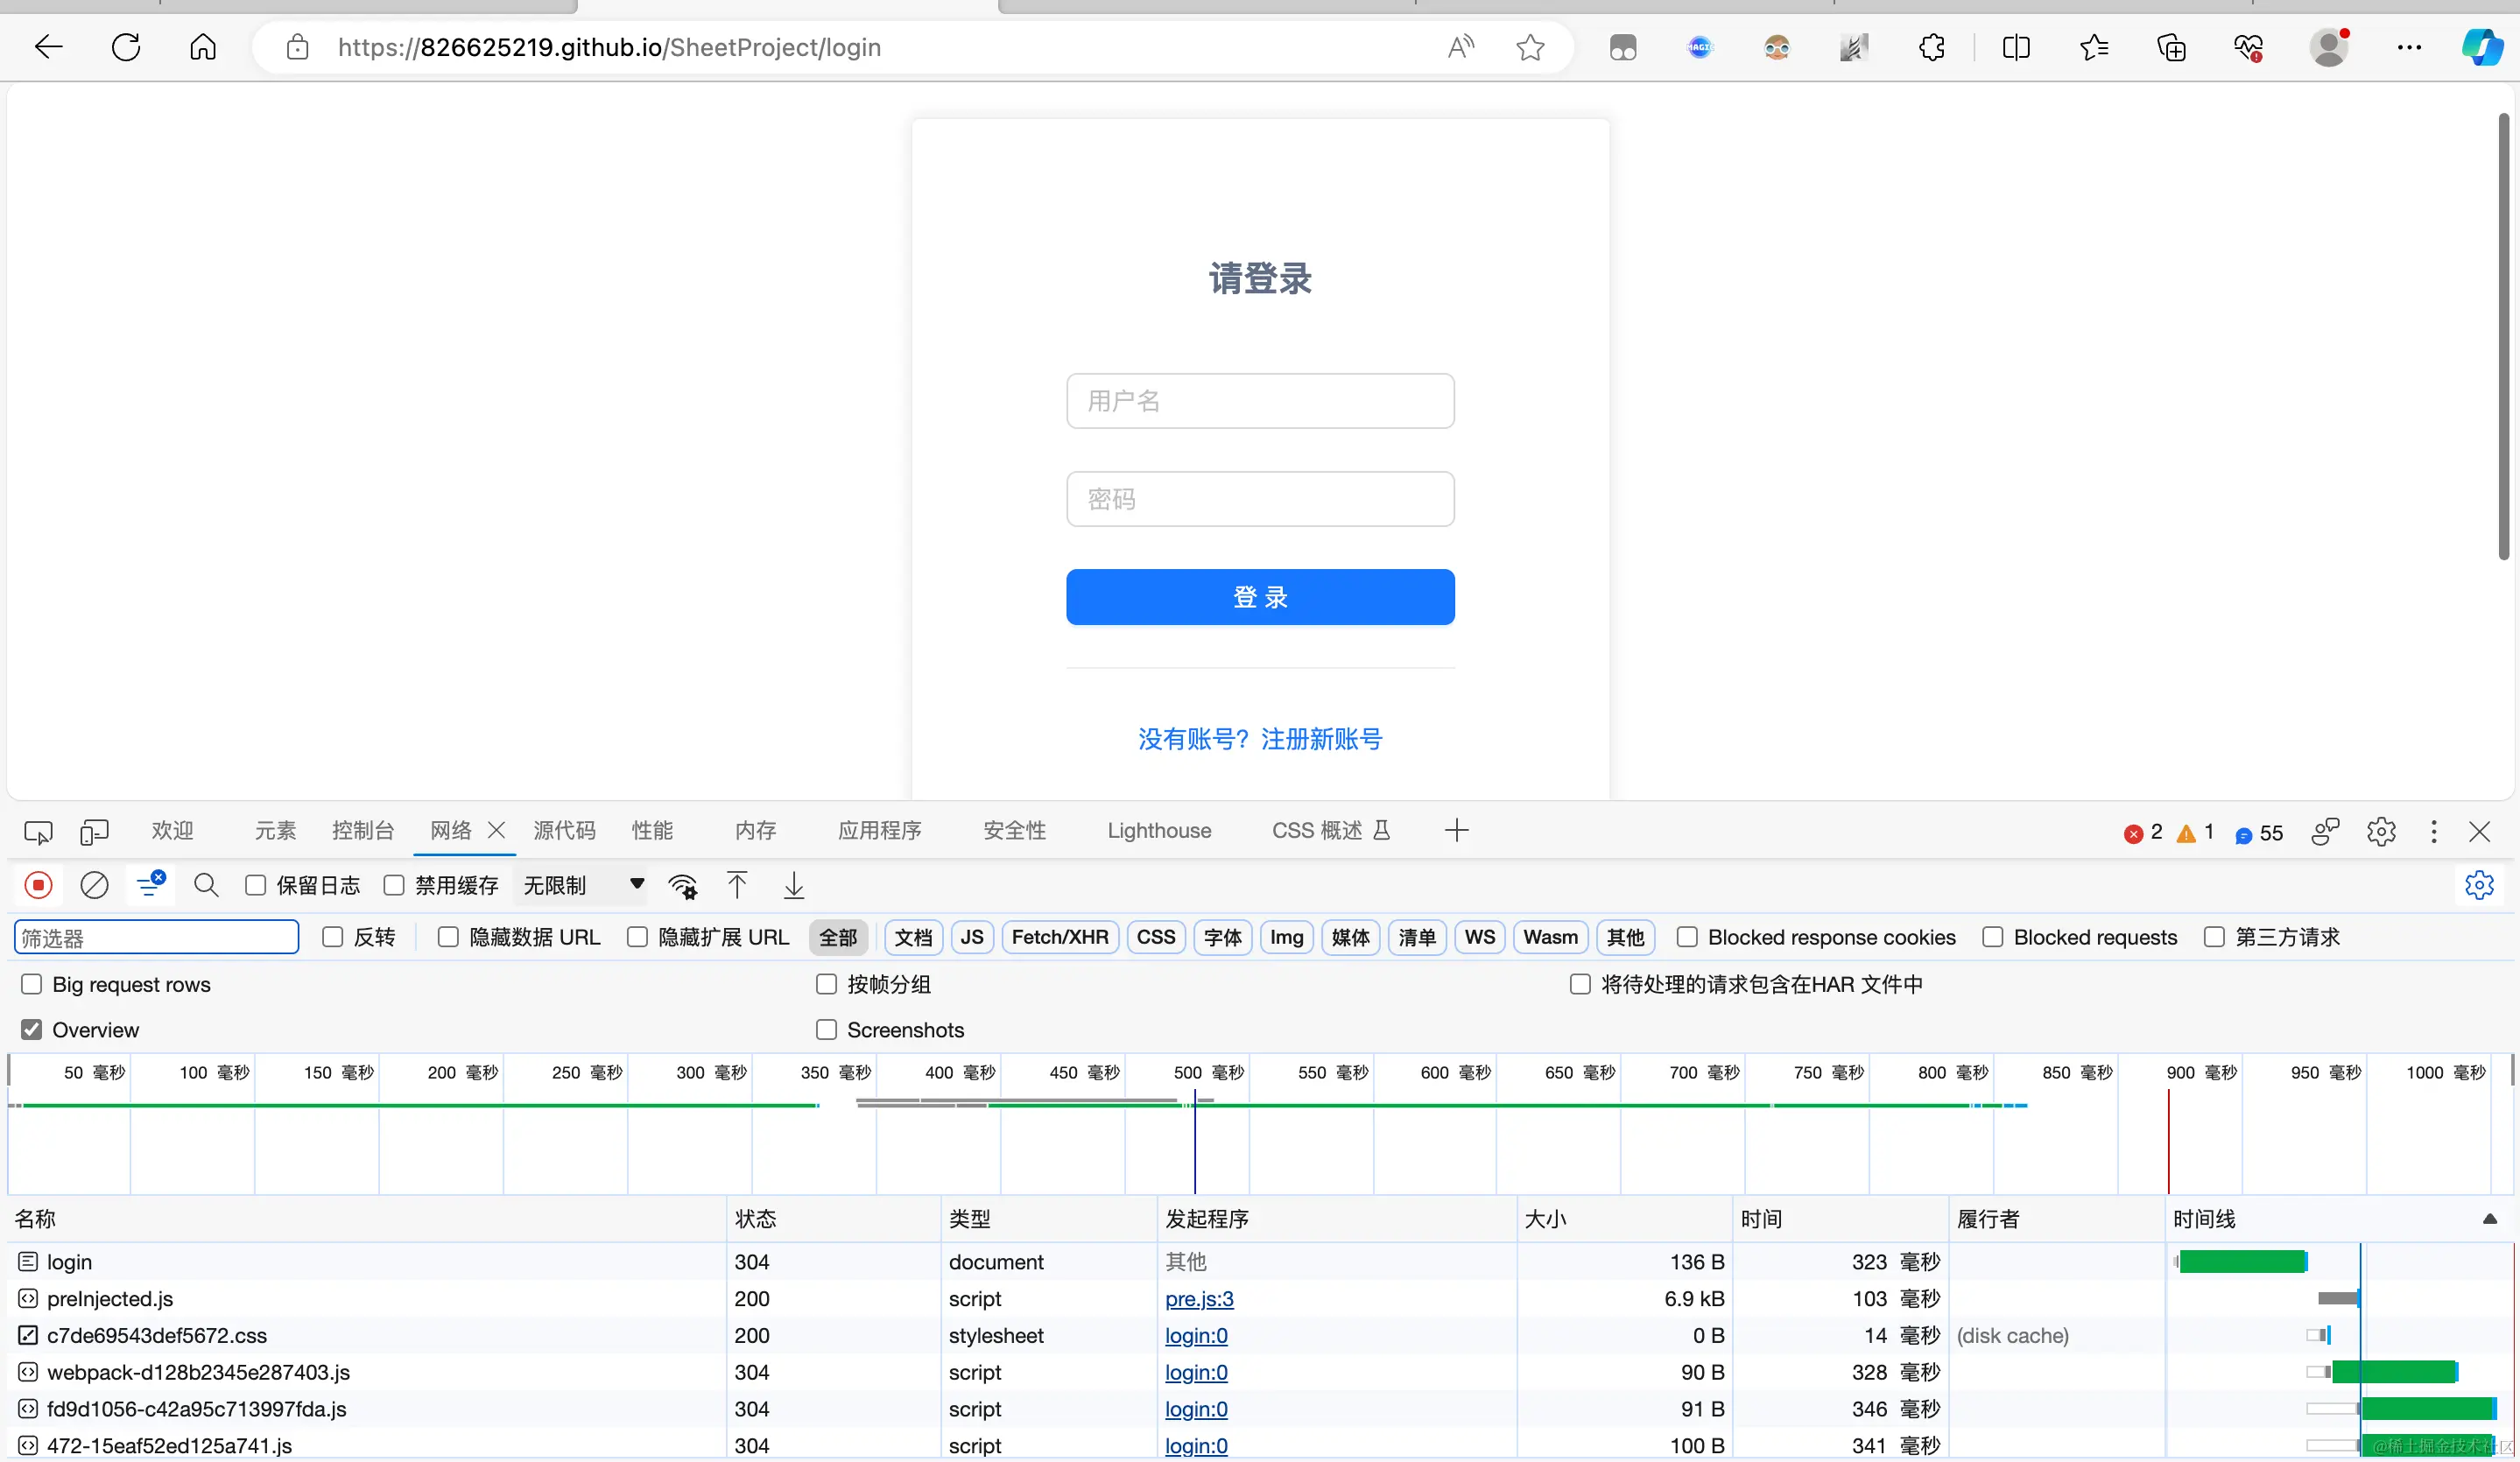This screenshot has width=2520, height=1462.
Task: Open the 注册新账号 link
Action: pyautogui.click(x=1321, y=739)
